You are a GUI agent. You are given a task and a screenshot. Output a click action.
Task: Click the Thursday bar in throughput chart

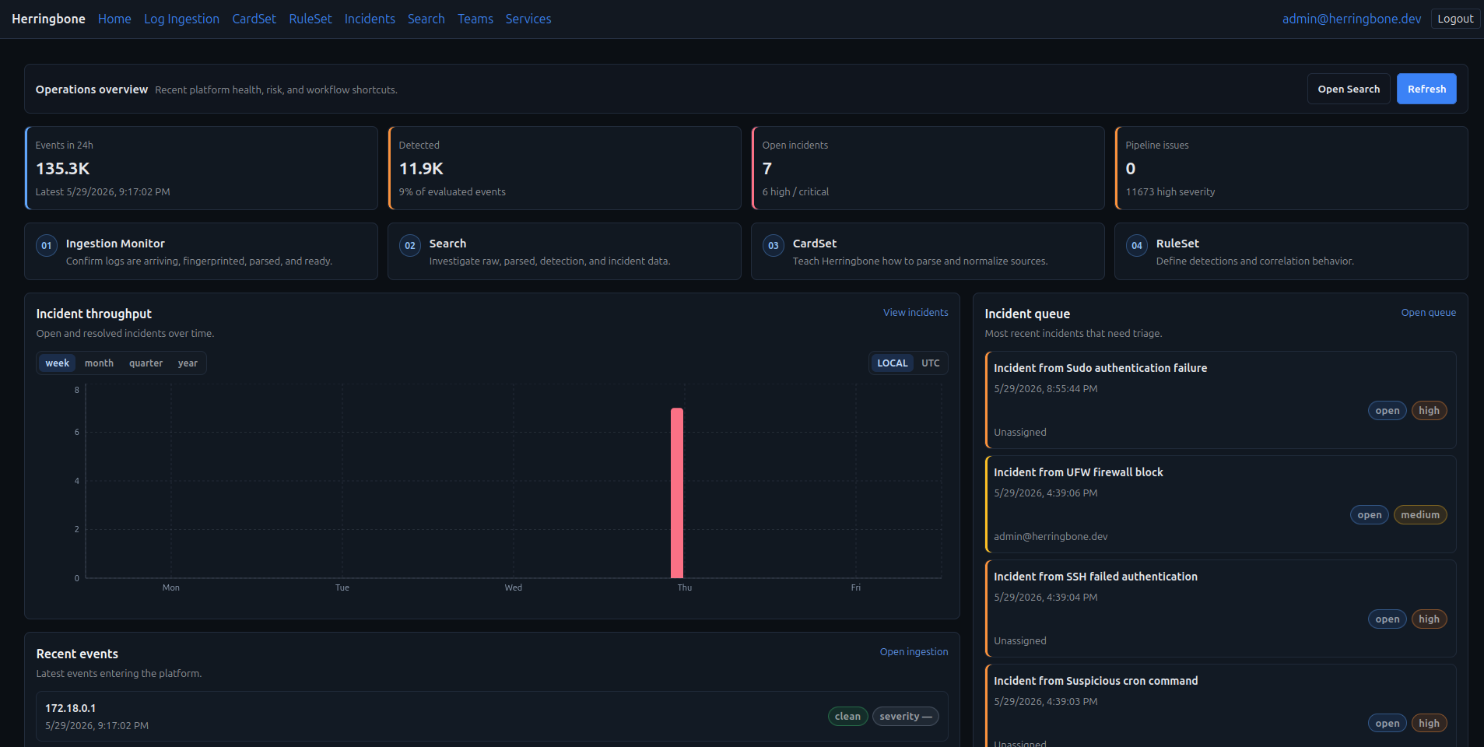pos(677,493)
